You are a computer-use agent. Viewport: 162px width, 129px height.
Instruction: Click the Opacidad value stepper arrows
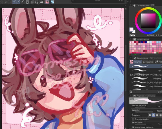click(x=161, y=111)
